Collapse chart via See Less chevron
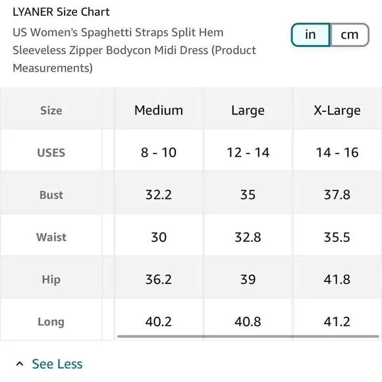The image size is (382, 382). [20, 364]
